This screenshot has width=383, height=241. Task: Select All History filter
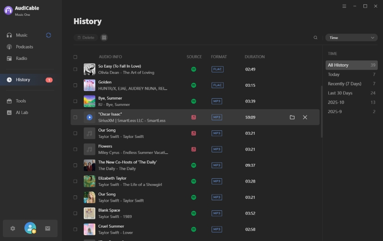tap(351, 65)
